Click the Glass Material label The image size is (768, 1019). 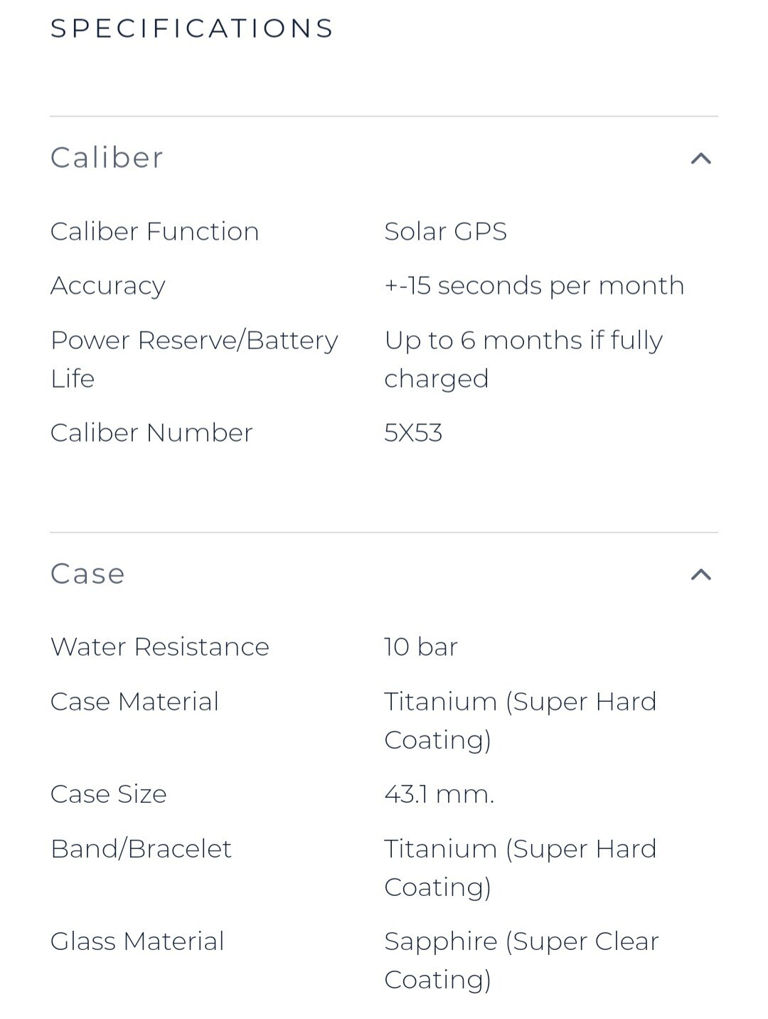tap(137, 941)
